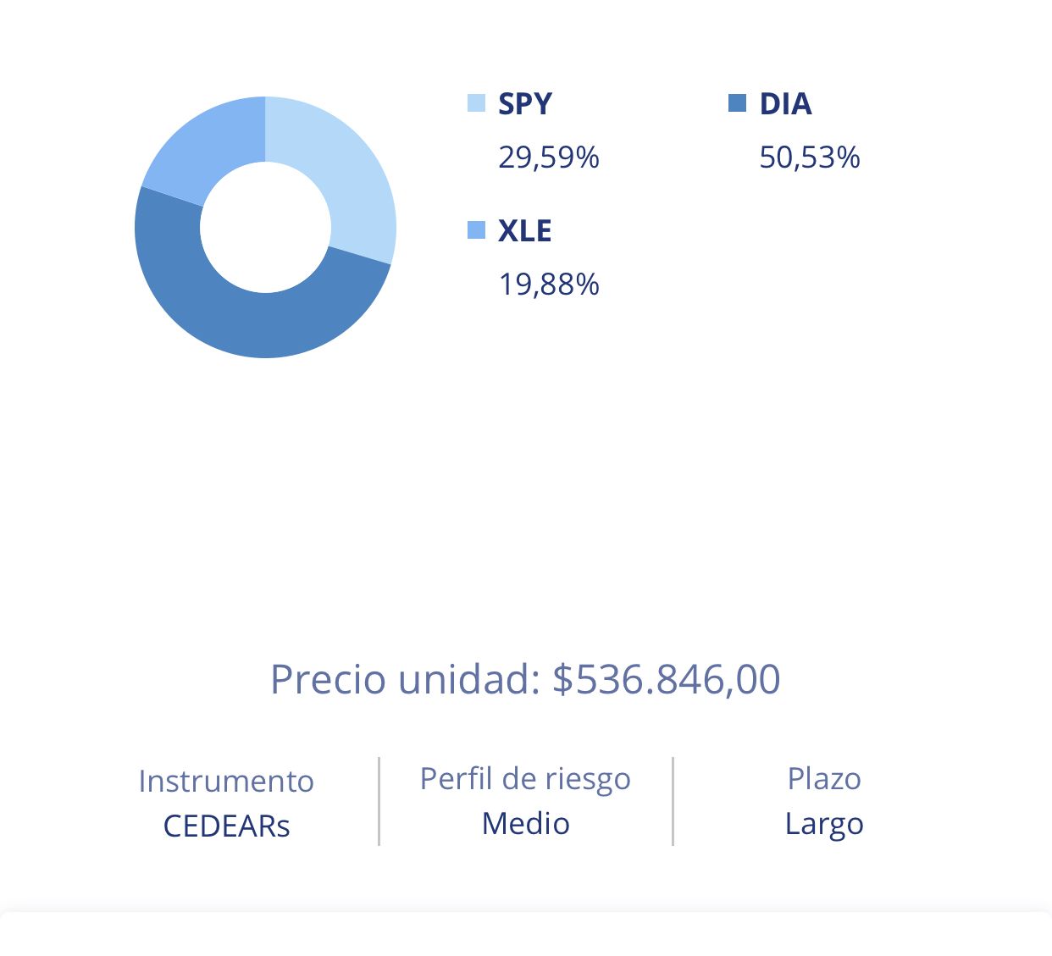Click the SPY legend color square
Screen dimensions: 1052x956
pos(476,103)
